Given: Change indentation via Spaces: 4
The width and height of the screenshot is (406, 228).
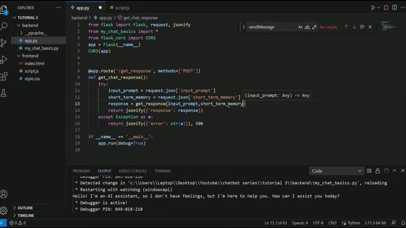Looking at the screenshot, I should tap(300, 223).
